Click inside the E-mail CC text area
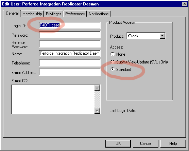The image size is (189, 151). coord(53,99)
